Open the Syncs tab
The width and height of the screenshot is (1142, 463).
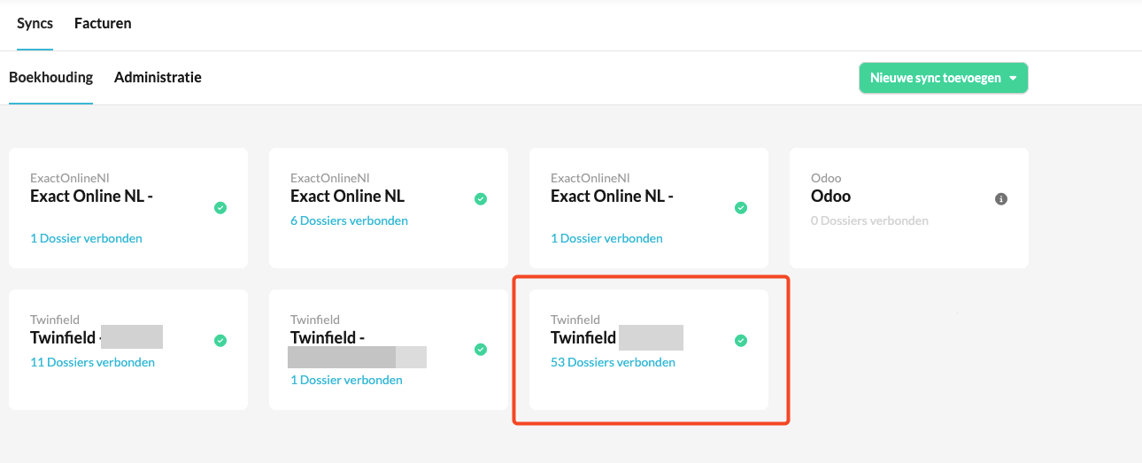click(x=35, y=24)
